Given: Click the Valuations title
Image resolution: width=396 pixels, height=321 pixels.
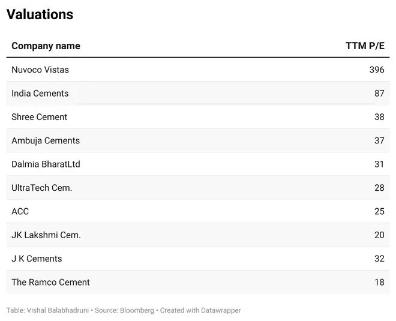Looking at the screenshot, I should tap(40, 14).
